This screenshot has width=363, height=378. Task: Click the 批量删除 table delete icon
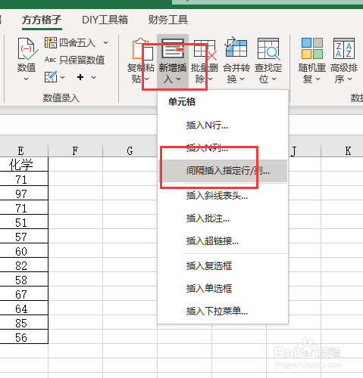205,49
